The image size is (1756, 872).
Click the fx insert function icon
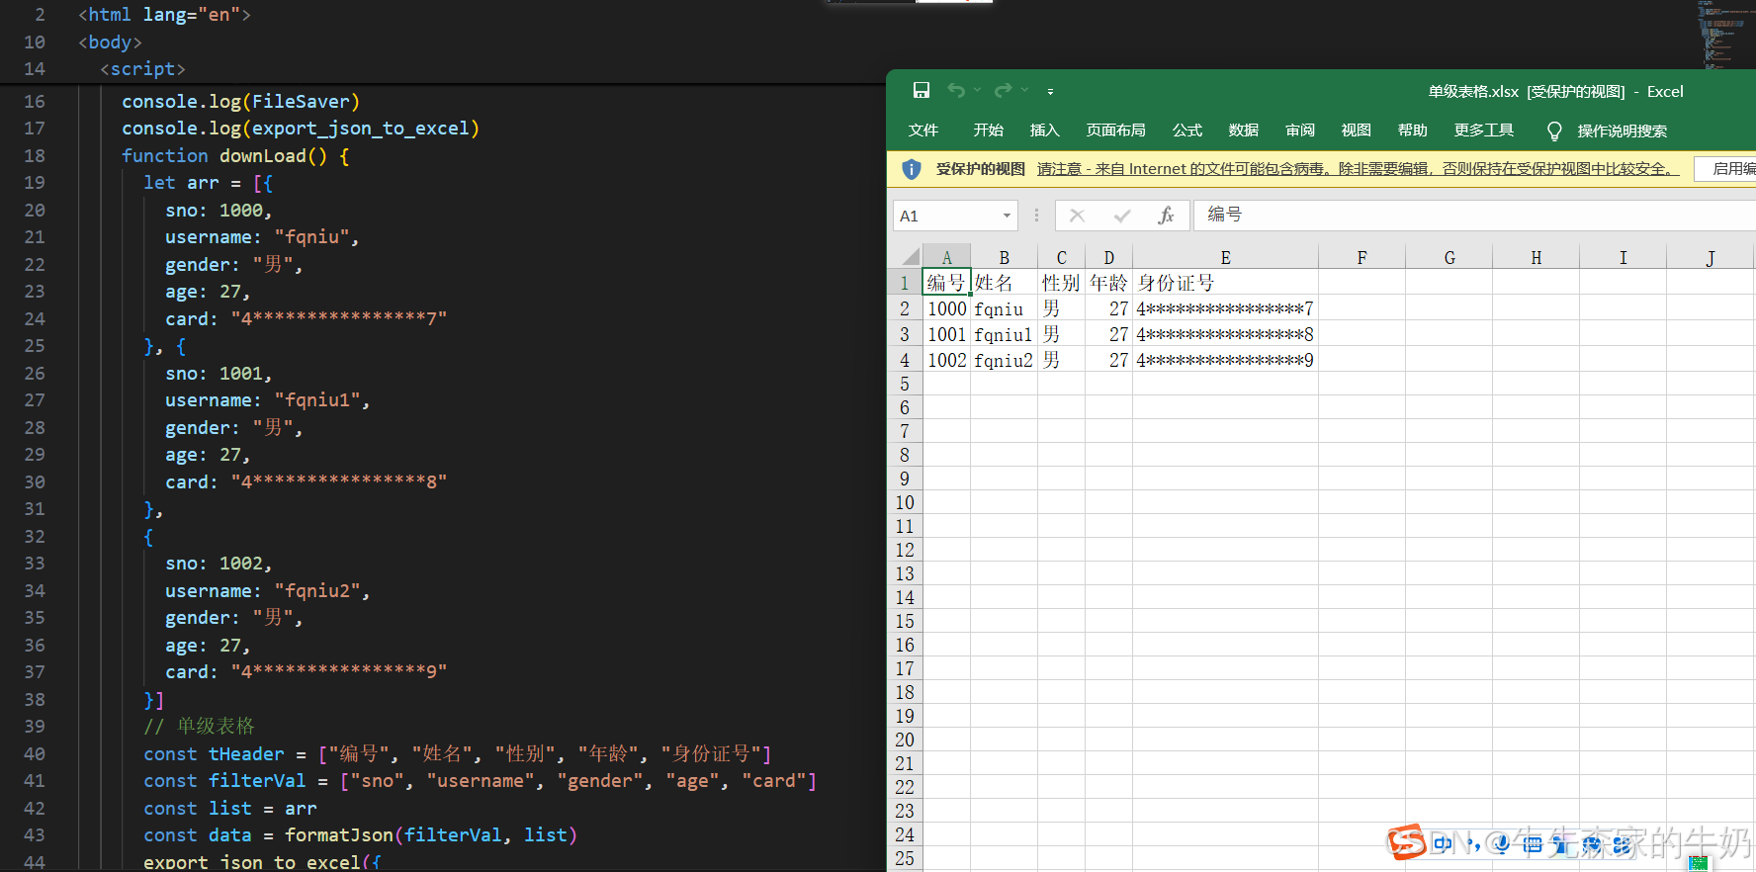pos(1166,216)
